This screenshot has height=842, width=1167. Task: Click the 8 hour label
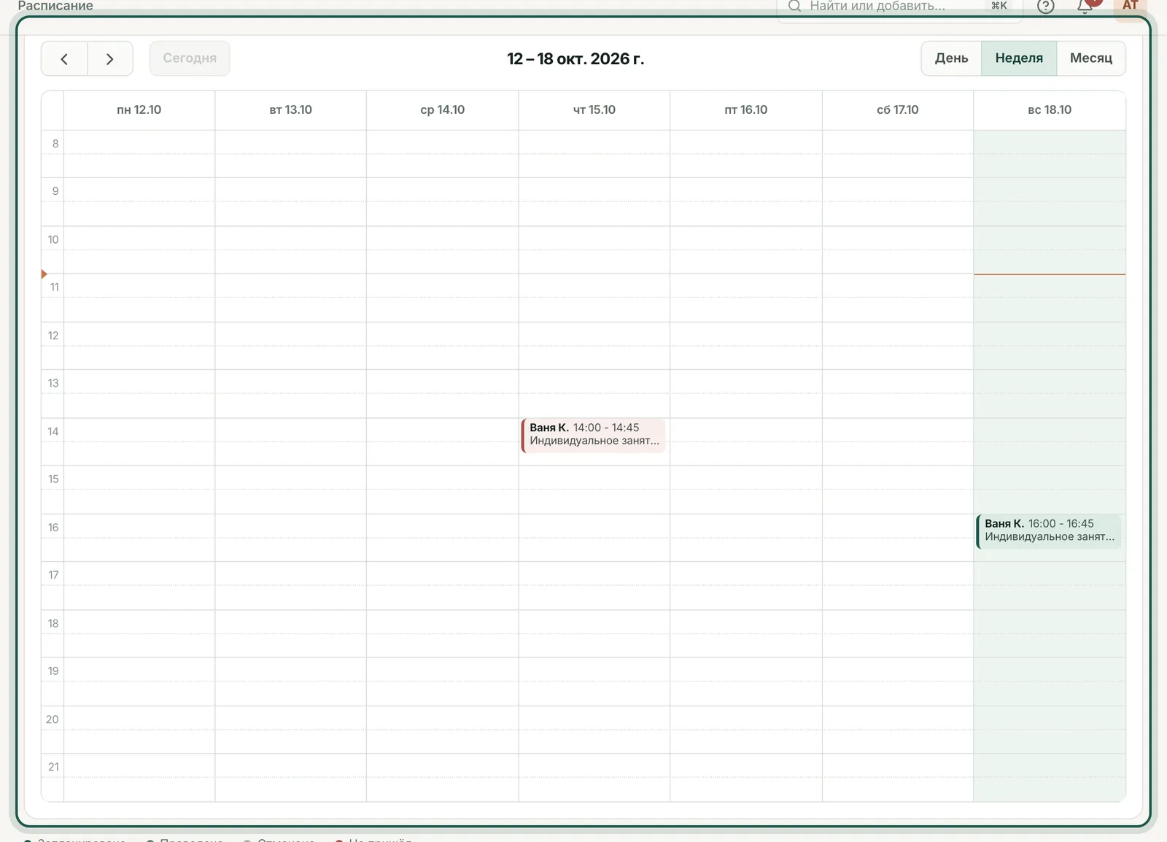coord(55,144)
